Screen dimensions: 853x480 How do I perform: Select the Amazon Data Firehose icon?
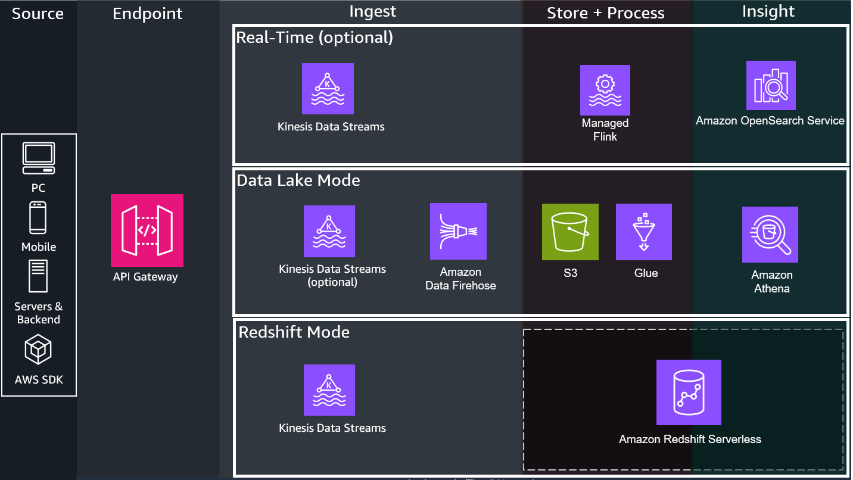pyautogui.click(x=458, y=232)
